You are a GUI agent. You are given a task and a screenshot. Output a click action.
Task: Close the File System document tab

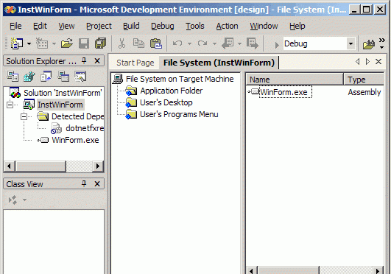378,61
